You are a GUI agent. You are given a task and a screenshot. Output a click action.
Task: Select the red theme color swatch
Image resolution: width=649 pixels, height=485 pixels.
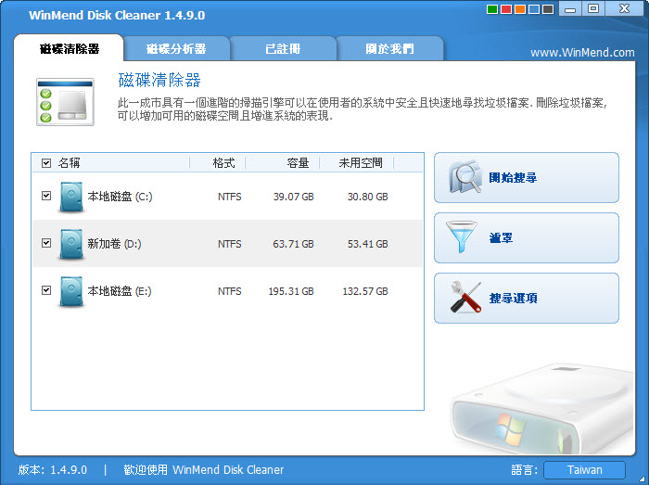click(x=506, y=9)
